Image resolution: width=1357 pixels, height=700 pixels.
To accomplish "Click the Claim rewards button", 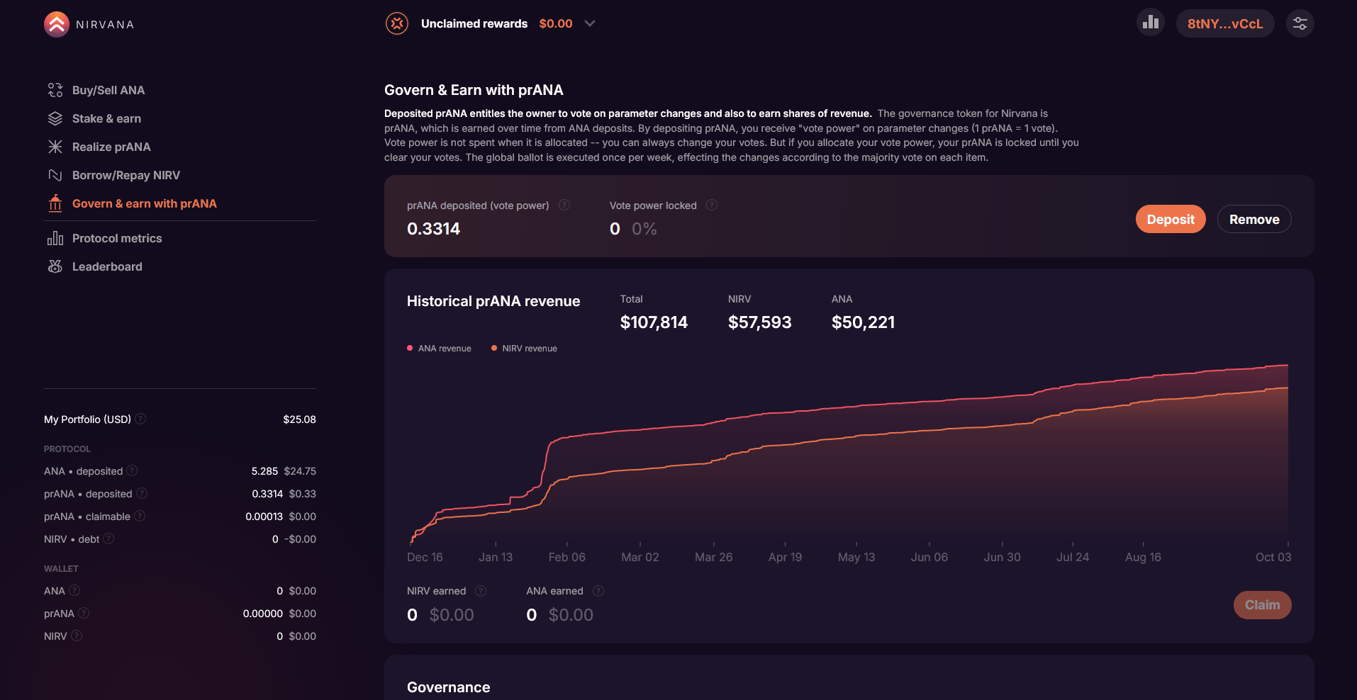I will point(1263,605).
